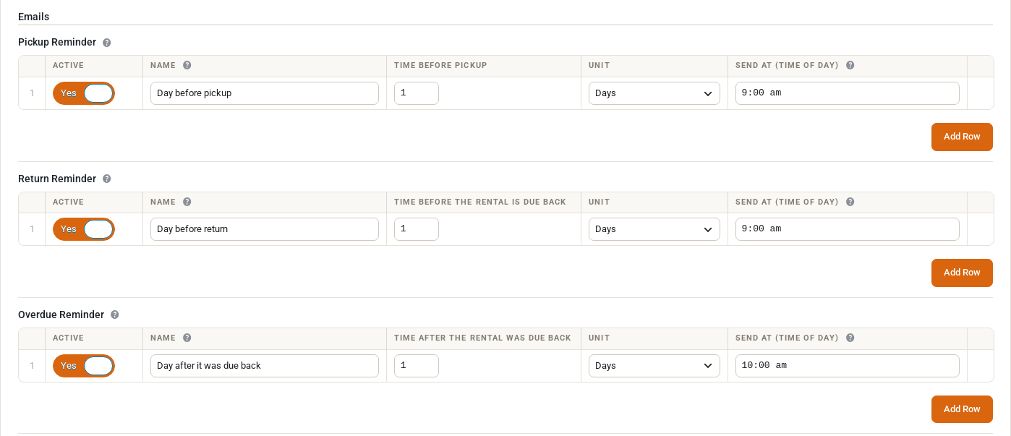Click Name help icon in Return Reminder table
This screenshot has height=436, width=1011.
(x=187, y=202)
